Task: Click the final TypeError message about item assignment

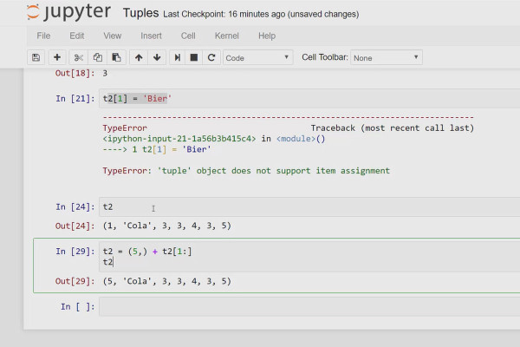Action: pyautogui.click(x=246, y=171)
